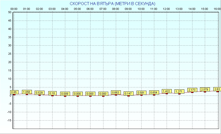
Task: Click the red marker below 2.173 label
Action: click(192, 92)
